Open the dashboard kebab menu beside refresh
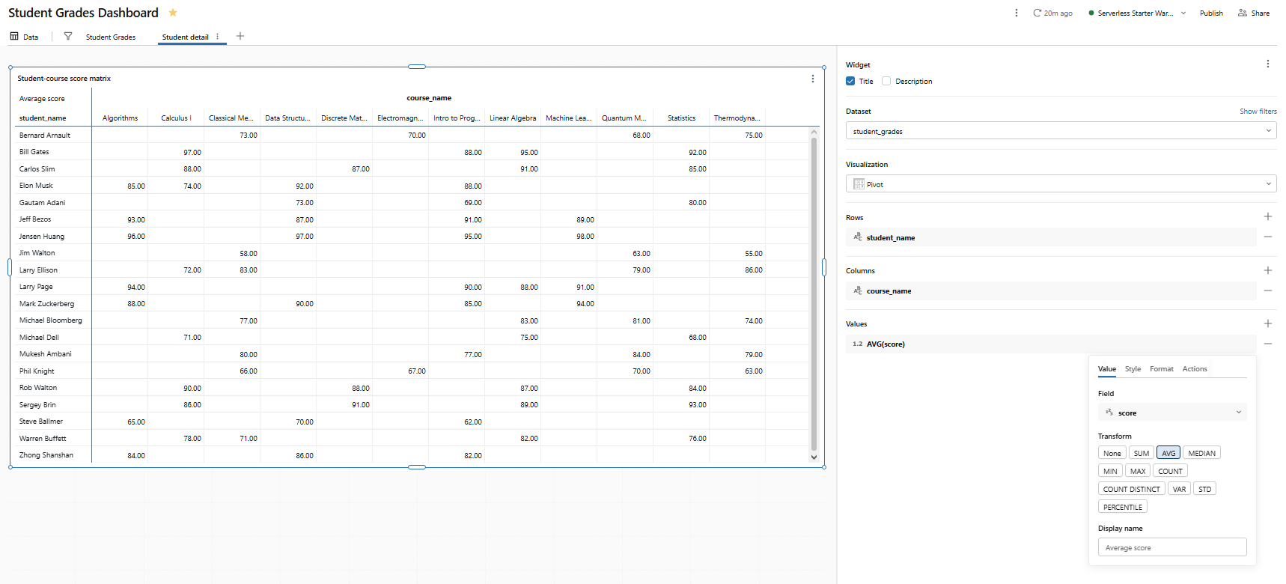1286x584 pixels. (x=1016, y=13)
